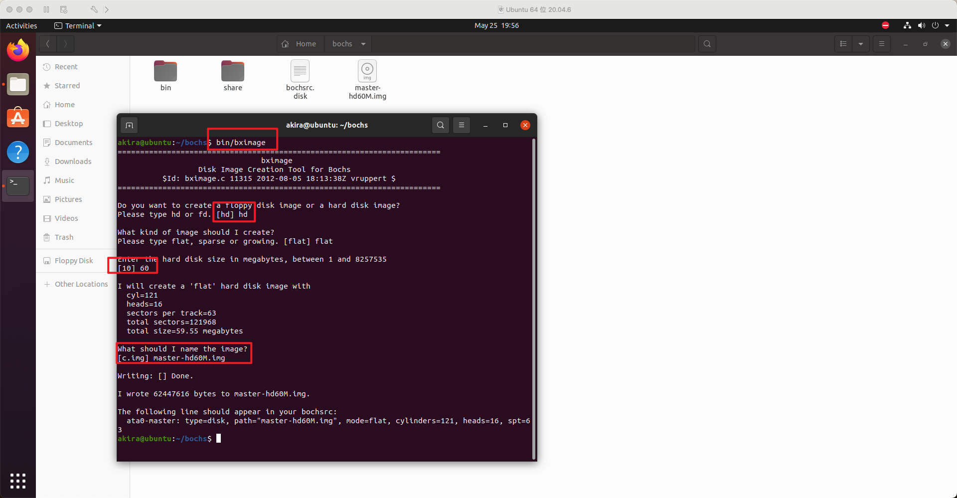Go back in the Files window
This screenshot has height=498, width=957.
click(48, 44)
